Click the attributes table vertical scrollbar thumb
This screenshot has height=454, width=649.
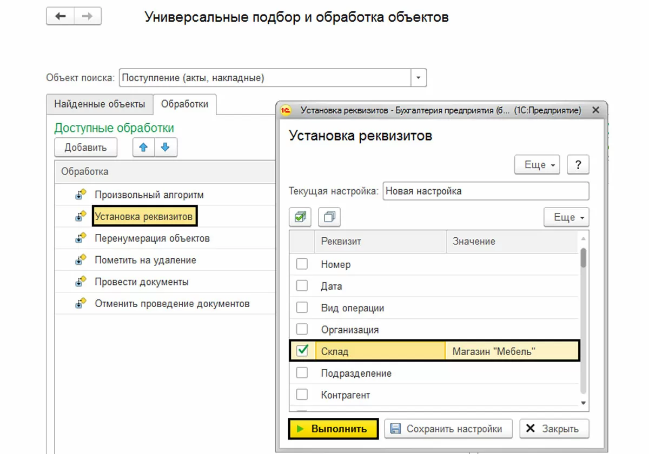pyautogui.click(x=584, y=258)
